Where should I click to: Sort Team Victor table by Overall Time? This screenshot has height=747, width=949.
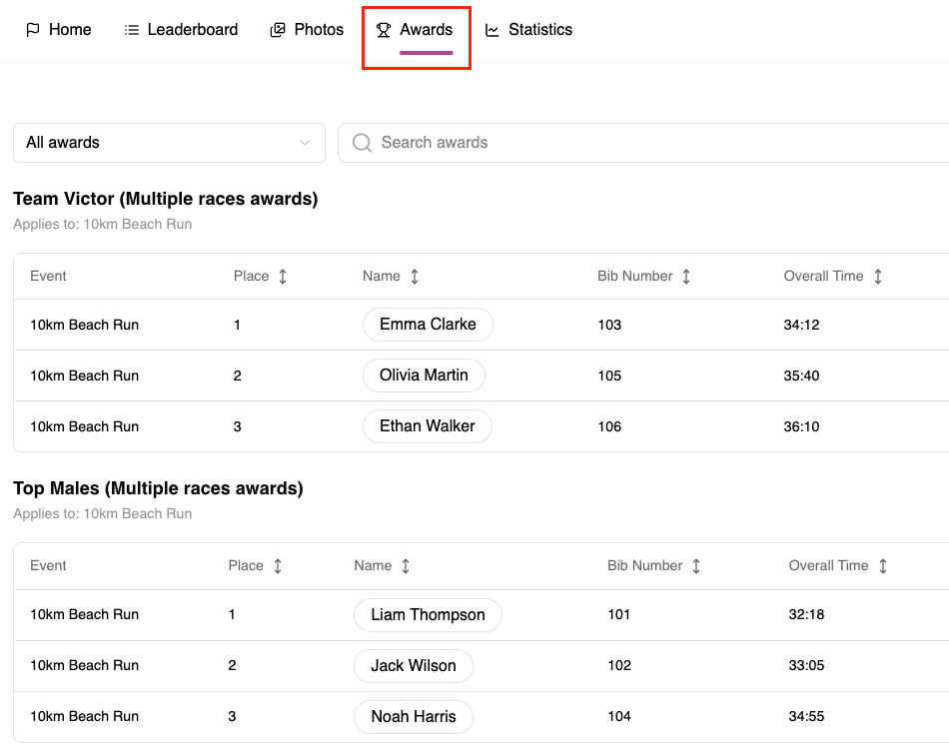(878, 277)
